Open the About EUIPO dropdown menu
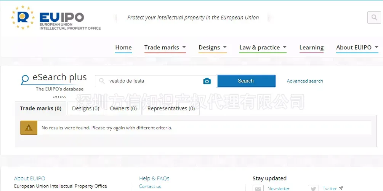This screenshot has width=383, height=191. click(357, 48)
